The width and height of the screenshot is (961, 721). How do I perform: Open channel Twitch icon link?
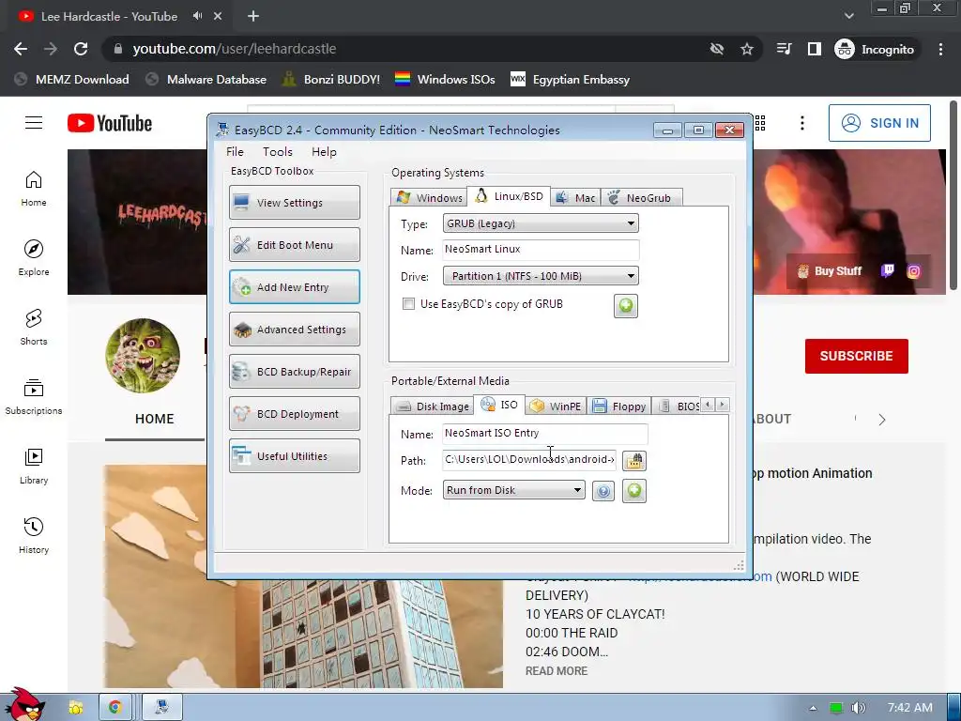(x=887, y=270)
